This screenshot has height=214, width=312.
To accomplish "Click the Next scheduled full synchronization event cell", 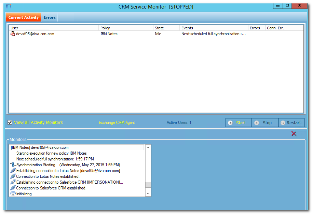I will (x=214, y=34).
